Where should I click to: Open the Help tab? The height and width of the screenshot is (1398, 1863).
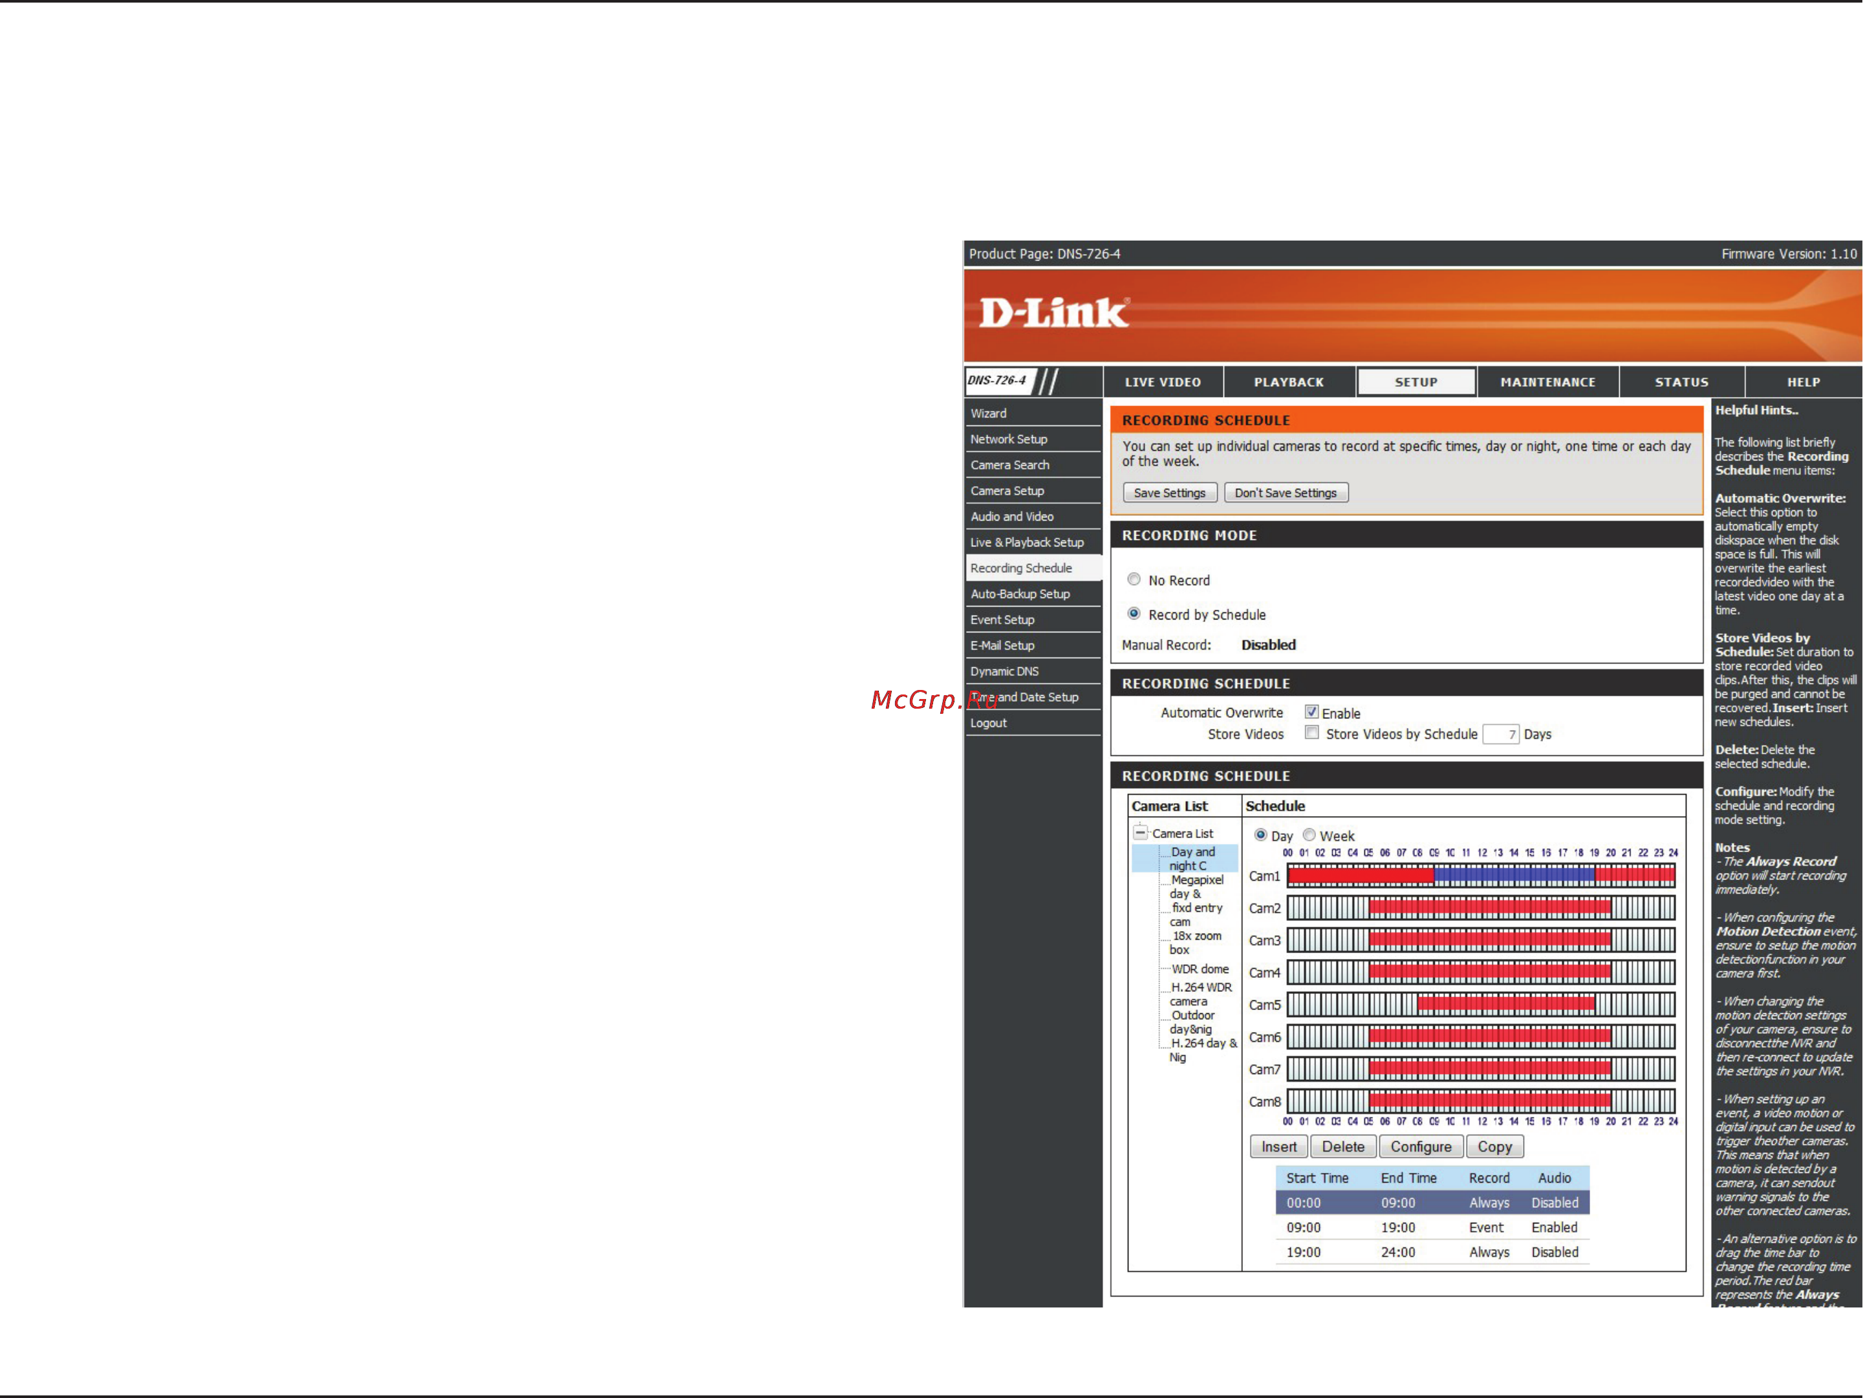pyautogui.click(x=1804, y=382)
